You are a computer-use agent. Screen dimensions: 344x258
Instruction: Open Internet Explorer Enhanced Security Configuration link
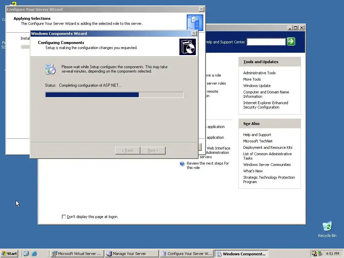[266, 105]
